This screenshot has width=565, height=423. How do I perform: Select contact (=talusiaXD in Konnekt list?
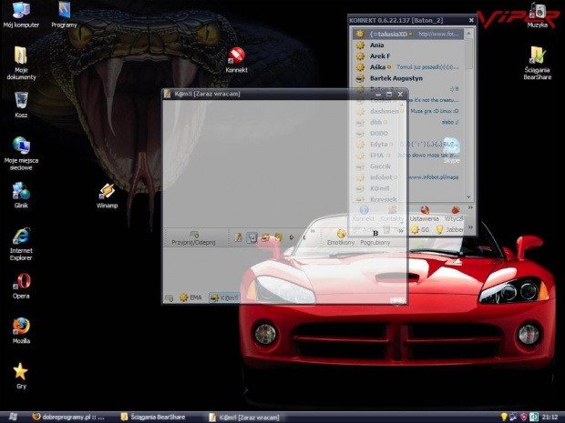click(x=408, y=34)
